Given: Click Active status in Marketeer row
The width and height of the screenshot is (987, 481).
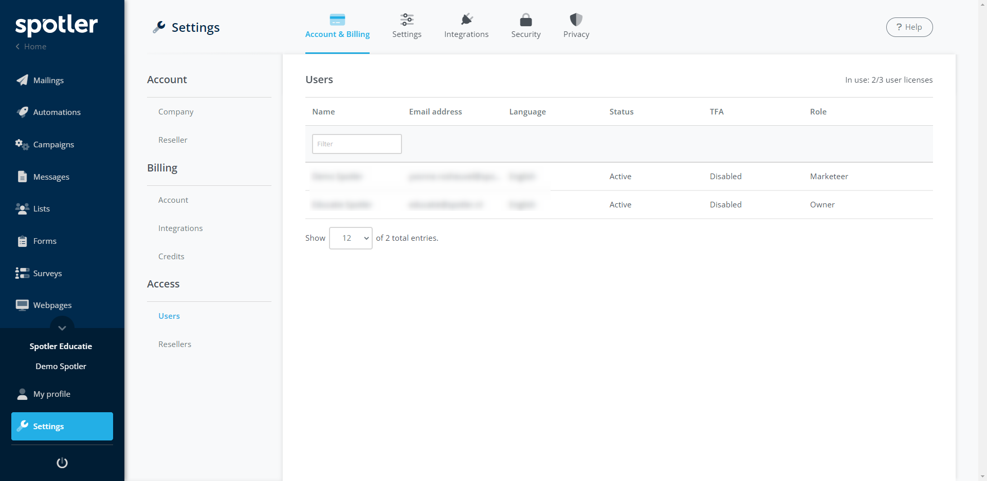Looking at the screenshot, I should click(620, 177).
